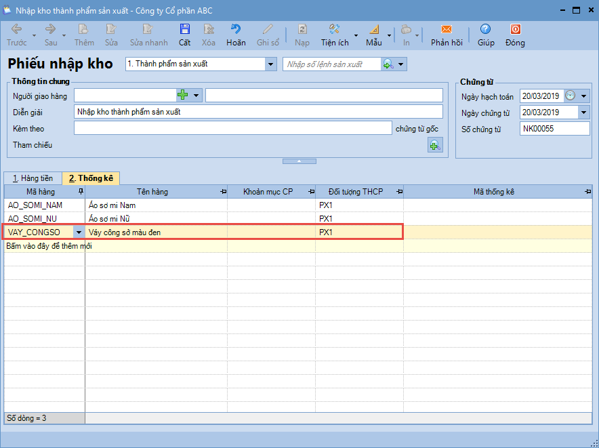
Task: Open the Giúp help icon
Action: click(x=485, y=29)
